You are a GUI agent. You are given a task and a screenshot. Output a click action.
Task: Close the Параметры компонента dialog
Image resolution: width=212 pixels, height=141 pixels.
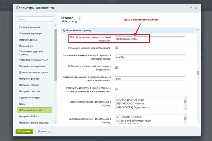pos(196,8)
